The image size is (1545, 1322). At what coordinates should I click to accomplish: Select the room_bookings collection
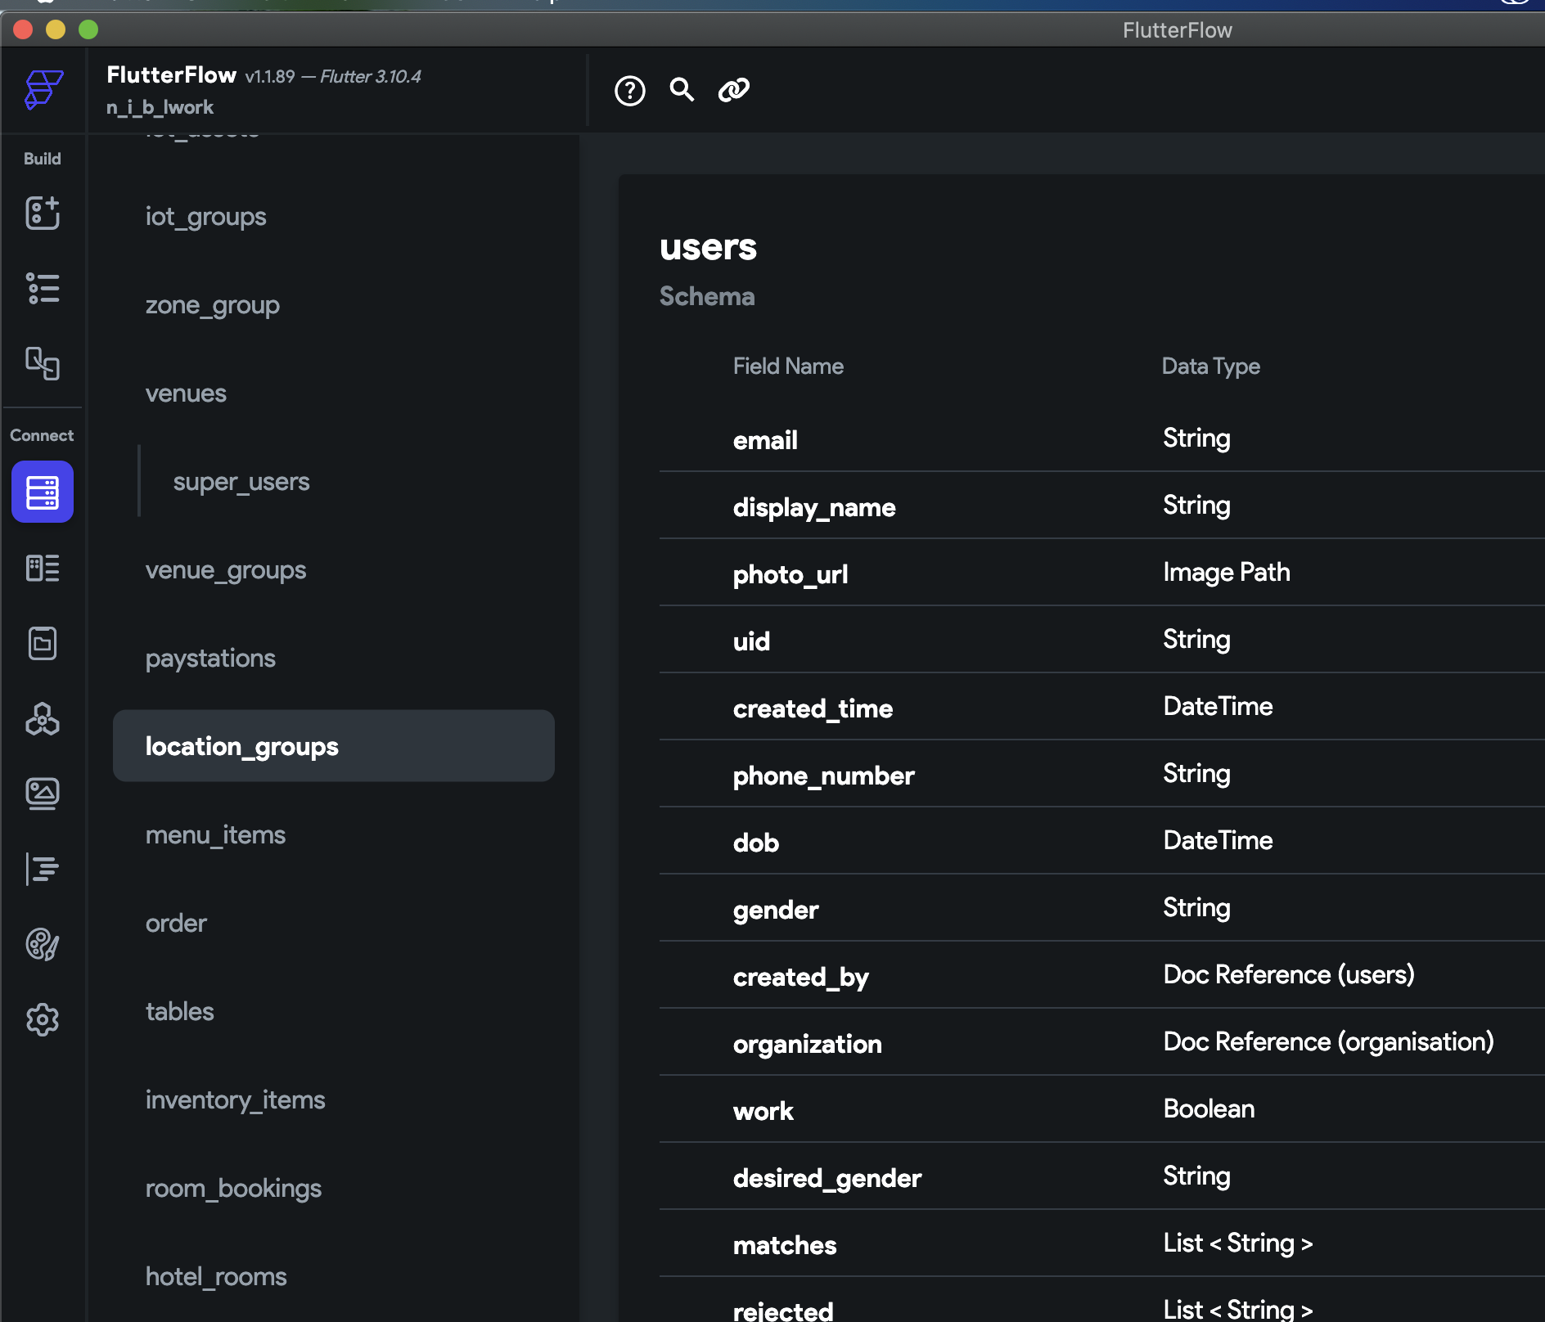point(233,1188)
